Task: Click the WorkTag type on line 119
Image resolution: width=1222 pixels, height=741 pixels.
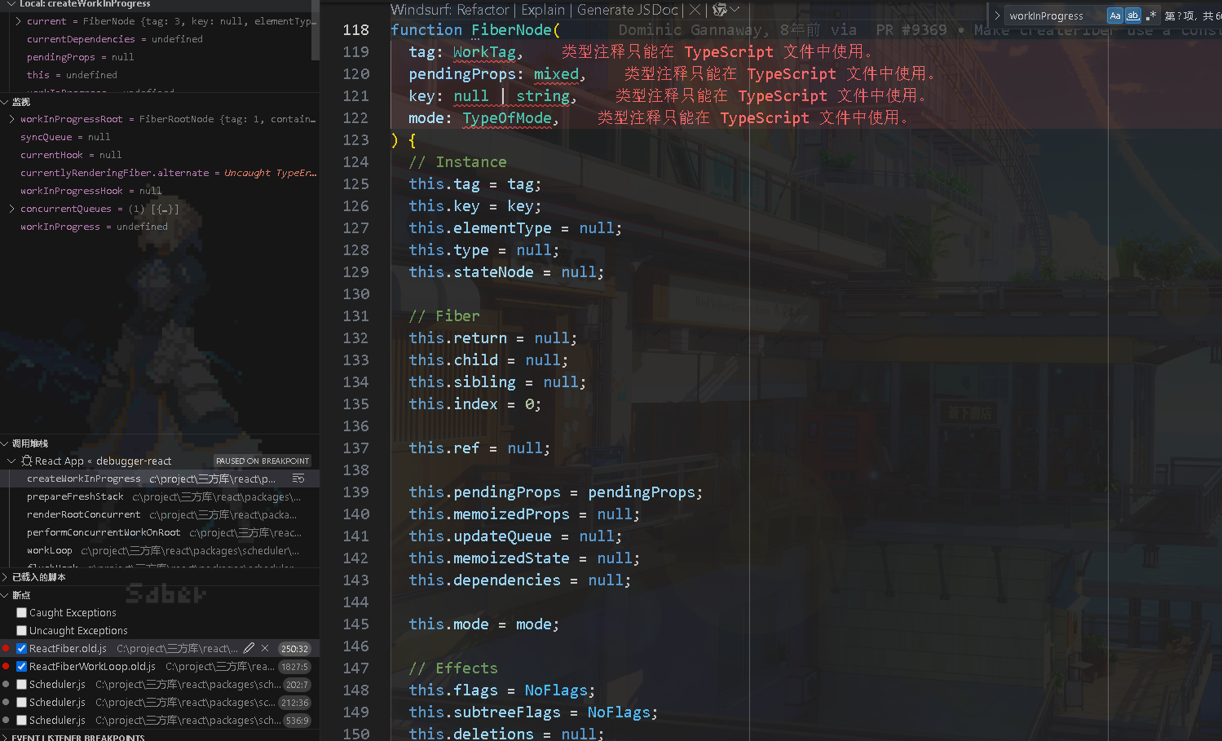Action: (x=484, y=52)
